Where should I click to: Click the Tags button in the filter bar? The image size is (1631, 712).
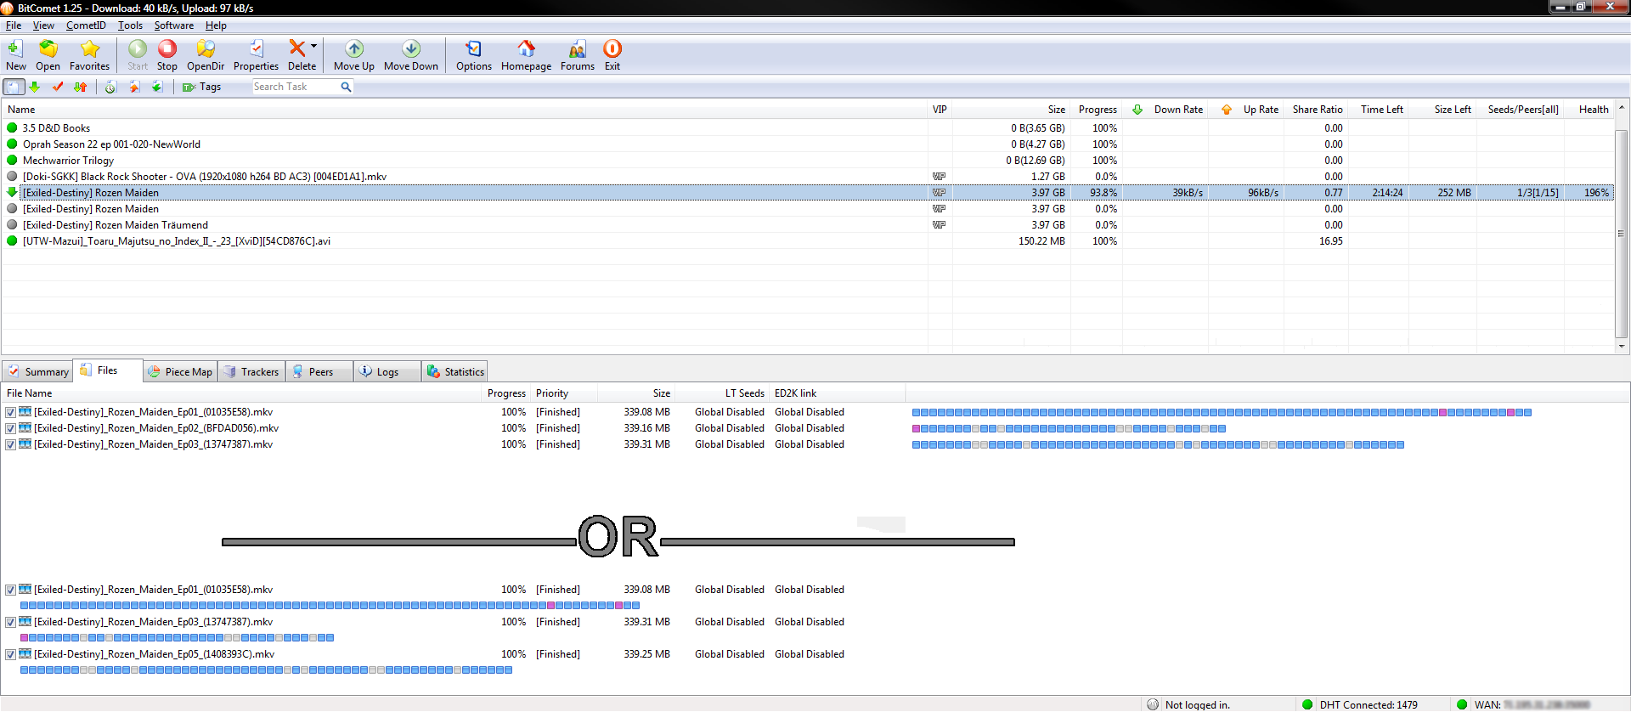(x=201, y=87)
